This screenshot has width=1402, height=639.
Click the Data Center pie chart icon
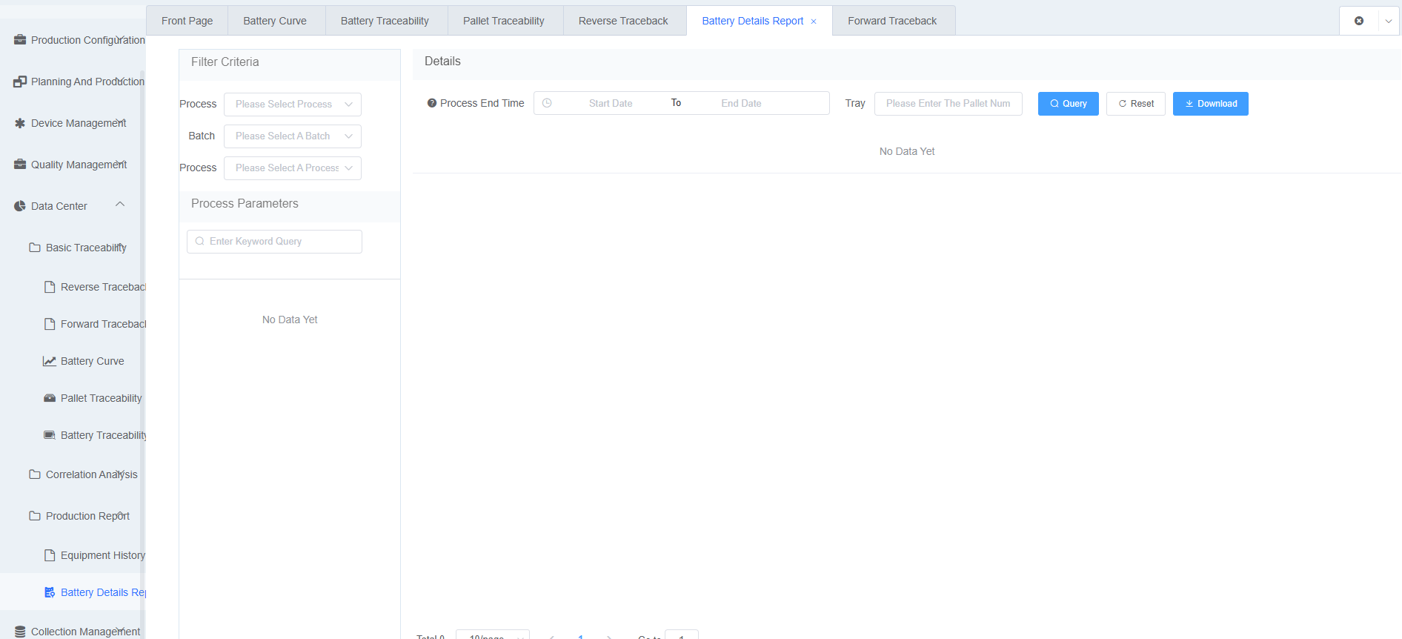tap(20, 206)
